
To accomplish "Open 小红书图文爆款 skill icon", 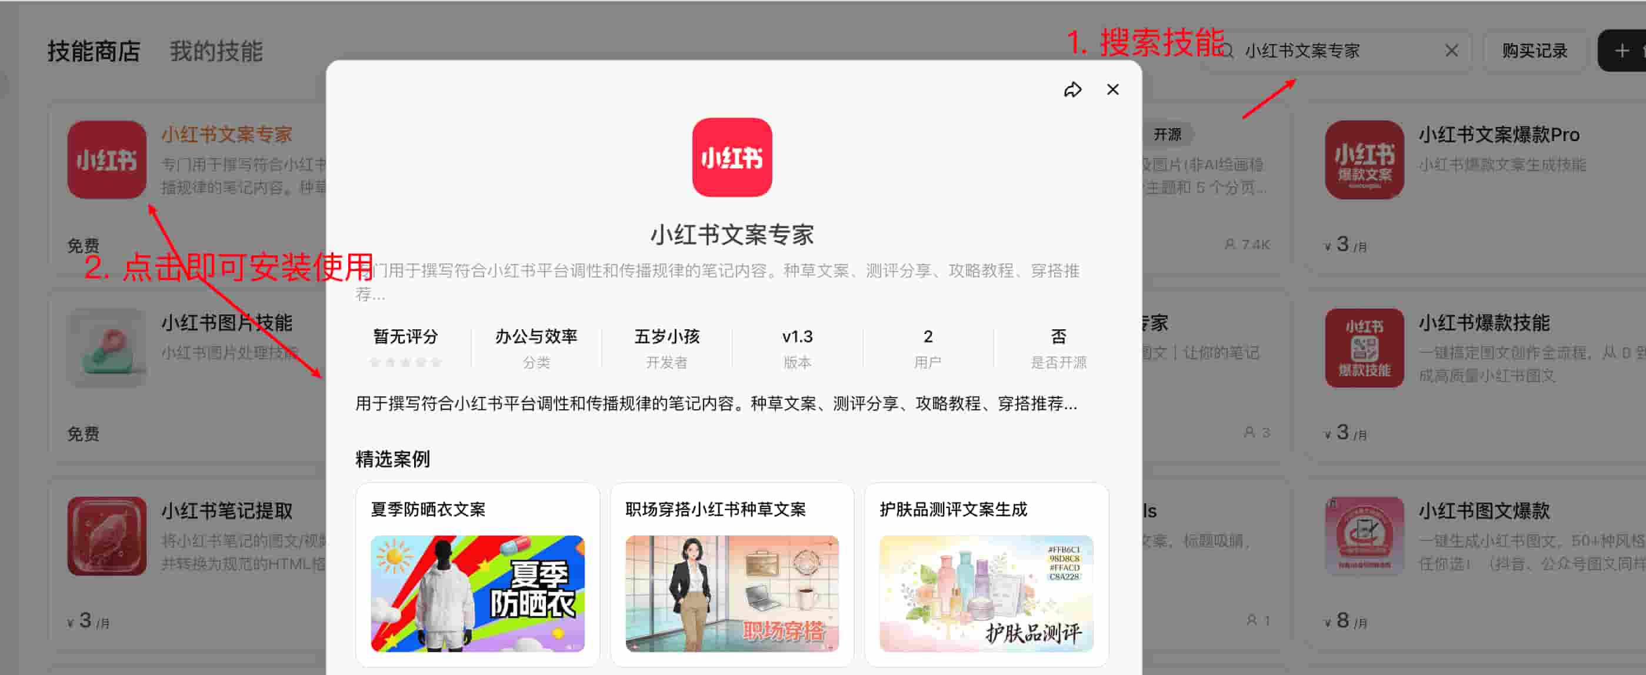I will pos(1364,536).
